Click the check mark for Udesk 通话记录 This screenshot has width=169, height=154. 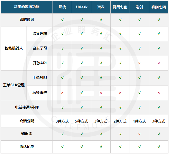pyautogui.click(x=82, y=147)
